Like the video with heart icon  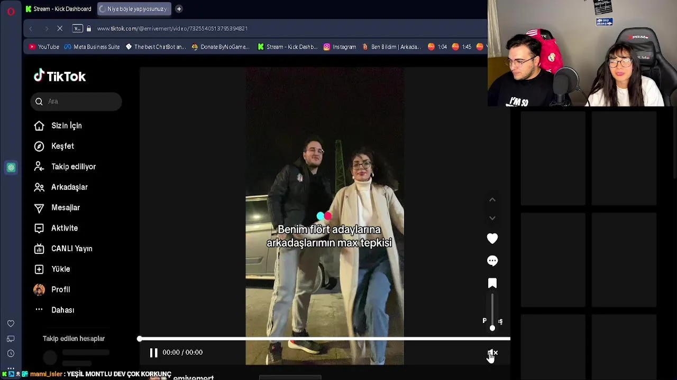(x=492, y=239)
